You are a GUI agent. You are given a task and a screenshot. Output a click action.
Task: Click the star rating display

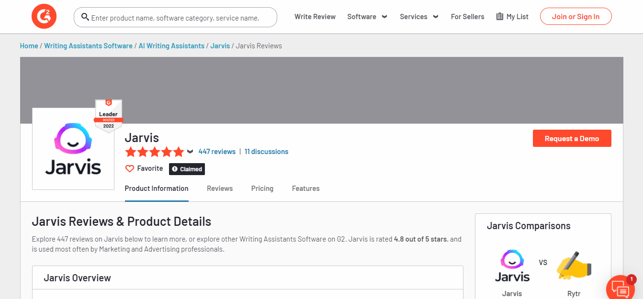coord(154,152)
